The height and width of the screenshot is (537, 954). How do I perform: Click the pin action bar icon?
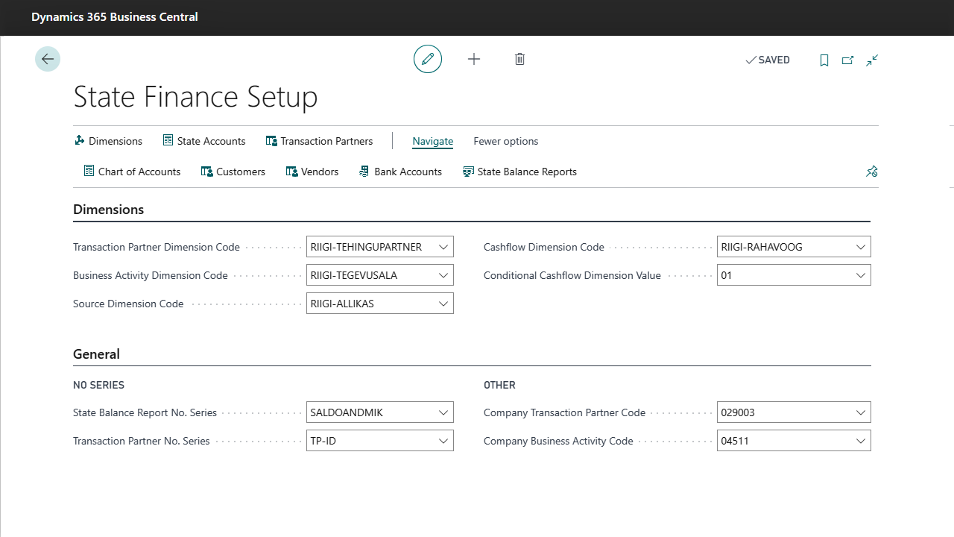871,172
